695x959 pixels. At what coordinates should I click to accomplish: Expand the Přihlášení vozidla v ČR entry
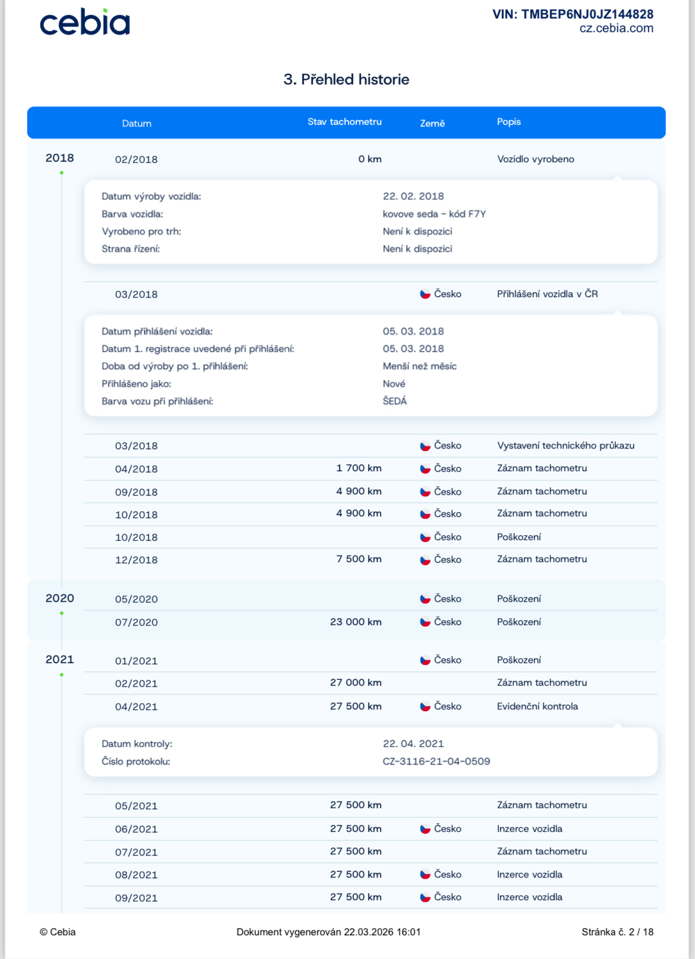547,294
